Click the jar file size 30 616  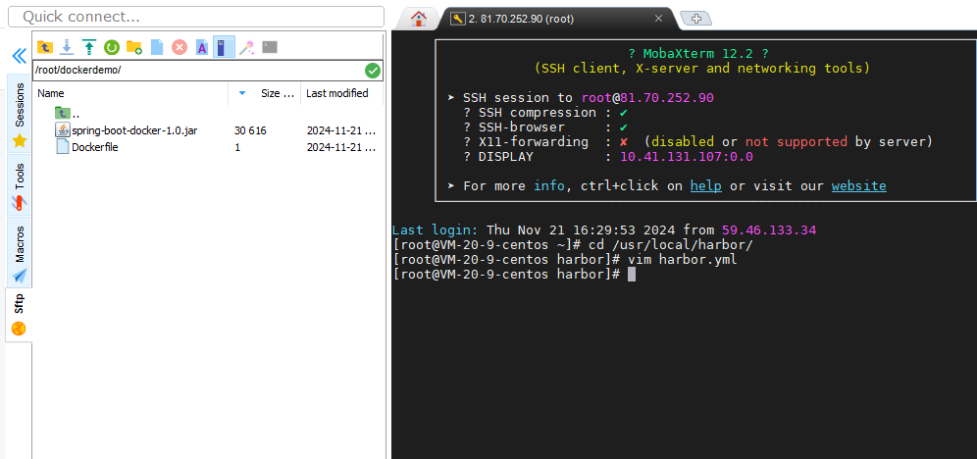(x=250, y=130)
